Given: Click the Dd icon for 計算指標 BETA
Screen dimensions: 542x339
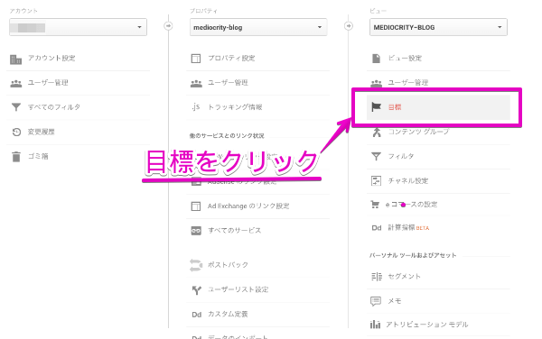Looking at the screenshot, I should pos(377,228).
